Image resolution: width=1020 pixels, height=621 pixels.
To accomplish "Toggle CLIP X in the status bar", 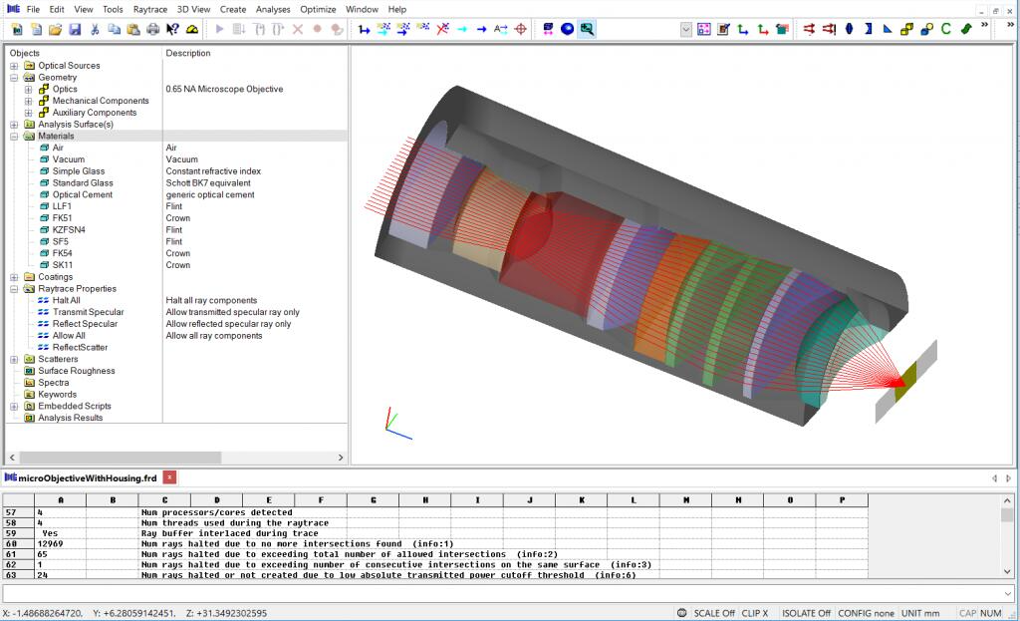I will point(755,613).
